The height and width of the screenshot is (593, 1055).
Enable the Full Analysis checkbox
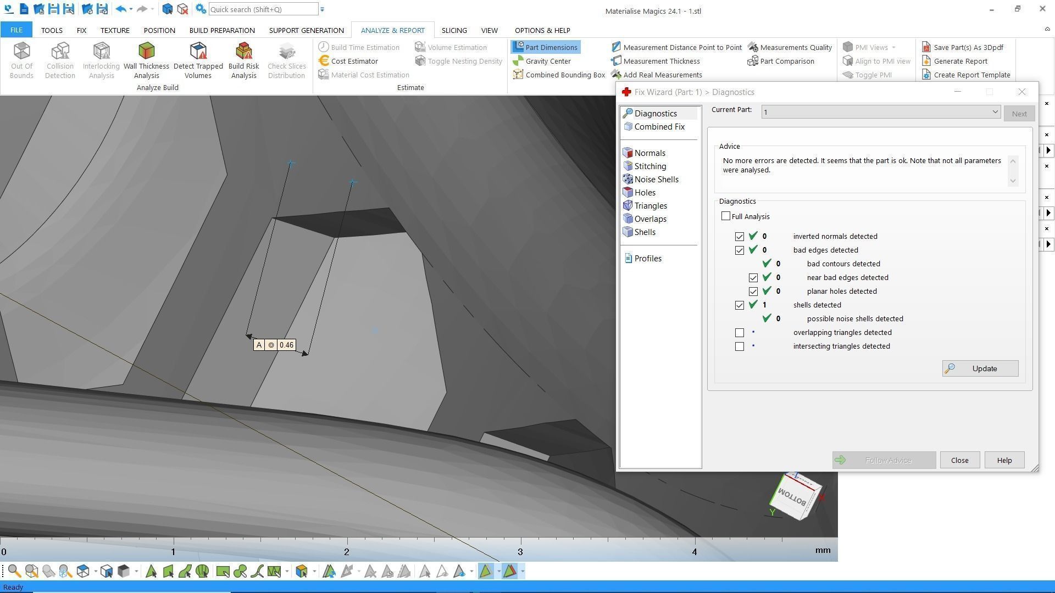(726, 216)
